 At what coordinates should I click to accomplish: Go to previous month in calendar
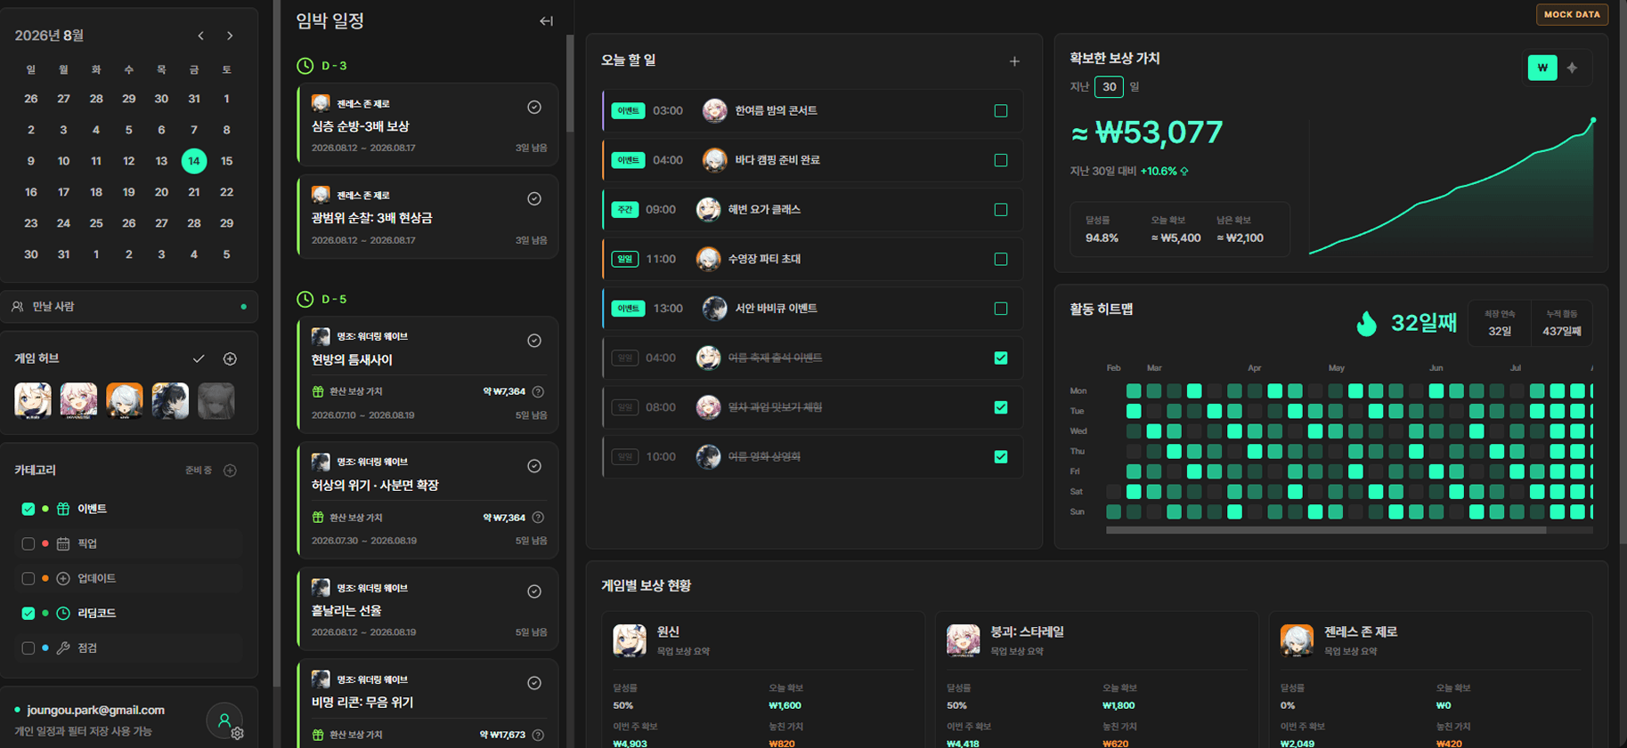click(200, 36)
